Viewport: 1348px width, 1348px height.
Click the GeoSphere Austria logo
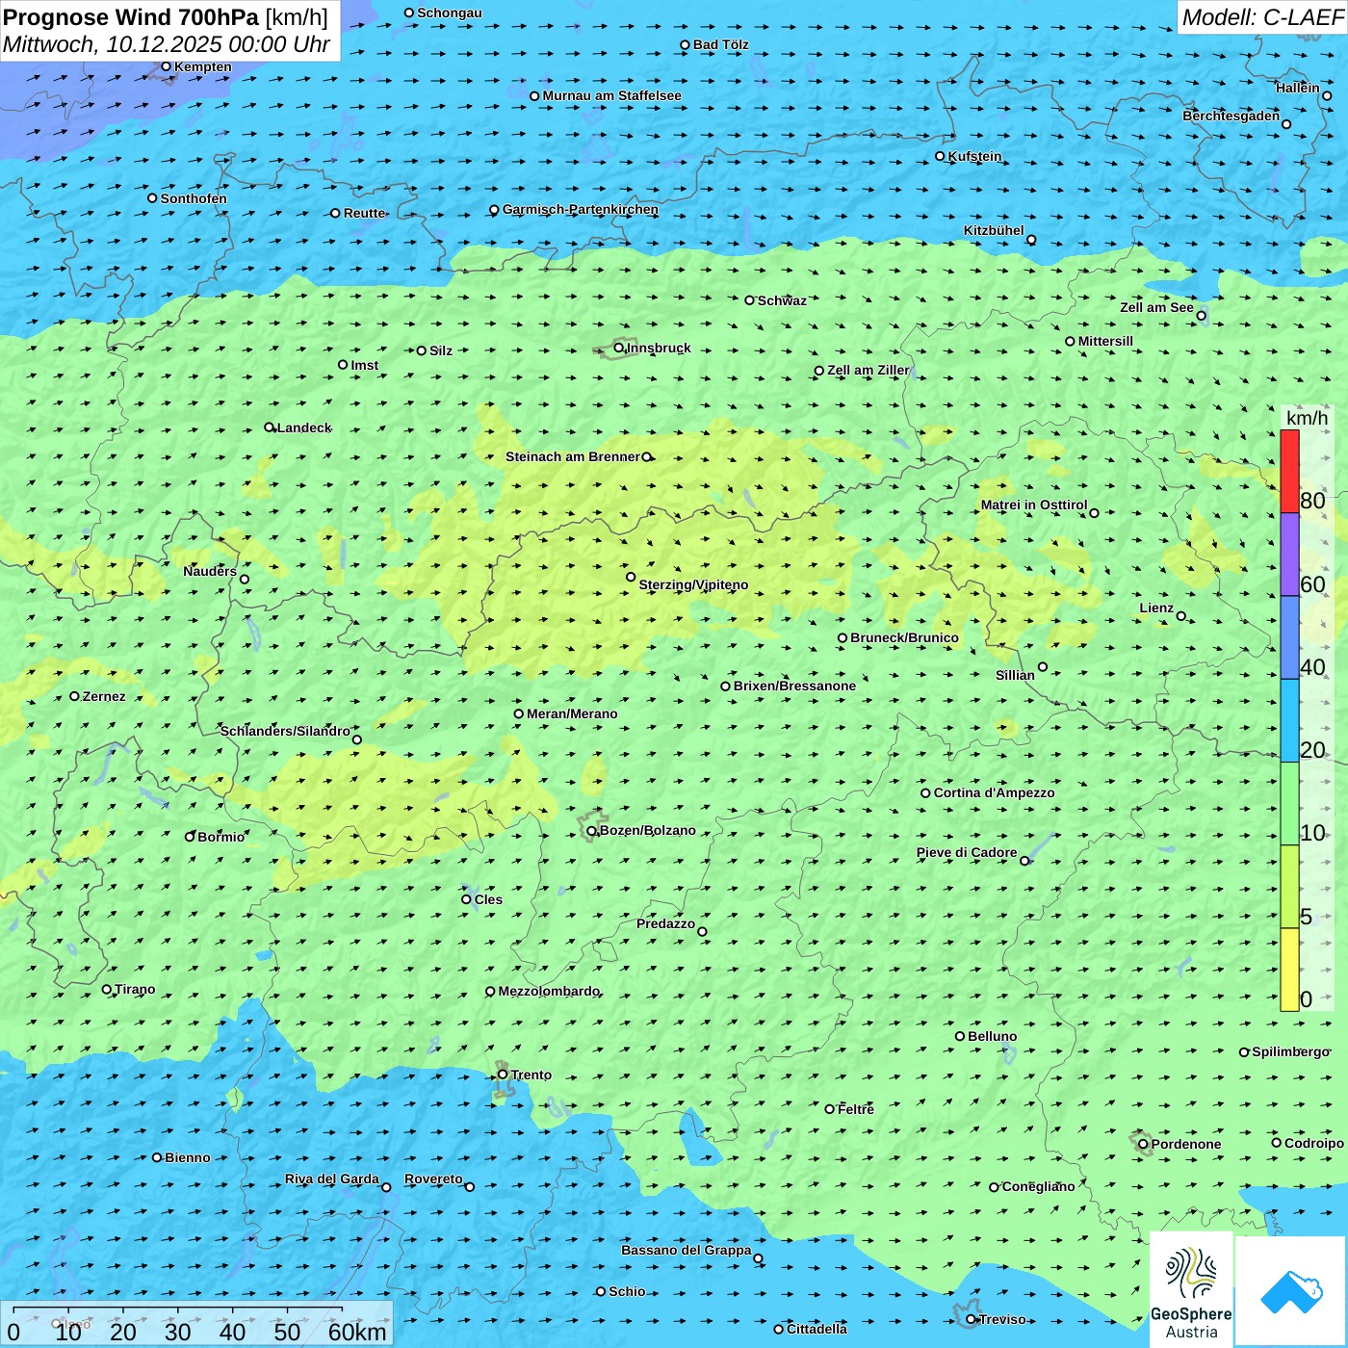[x=1191, y=1290]
